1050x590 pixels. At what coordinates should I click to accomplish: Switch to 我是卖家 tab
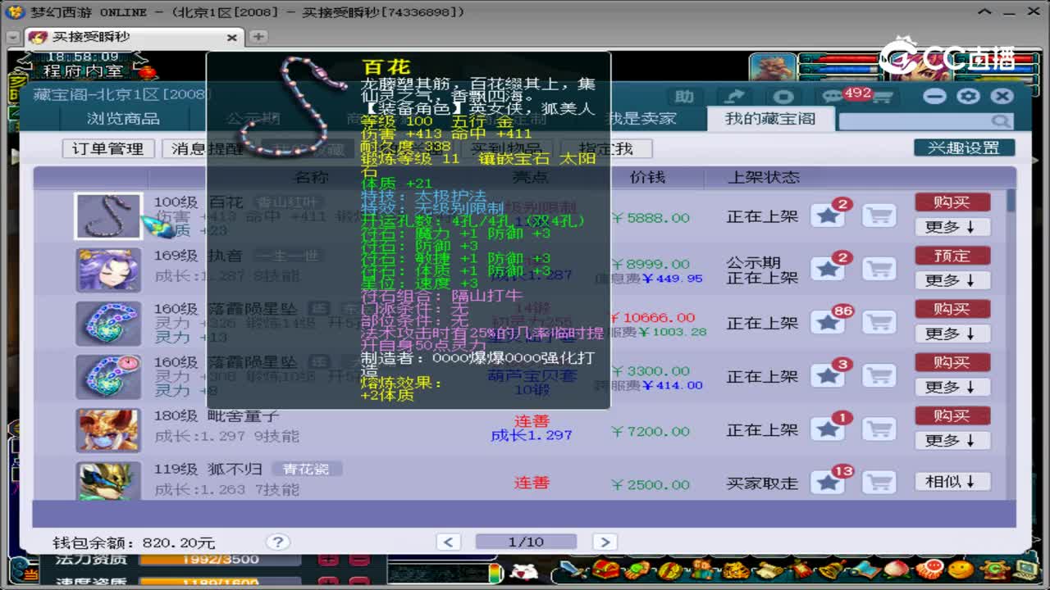pos(641,119)
